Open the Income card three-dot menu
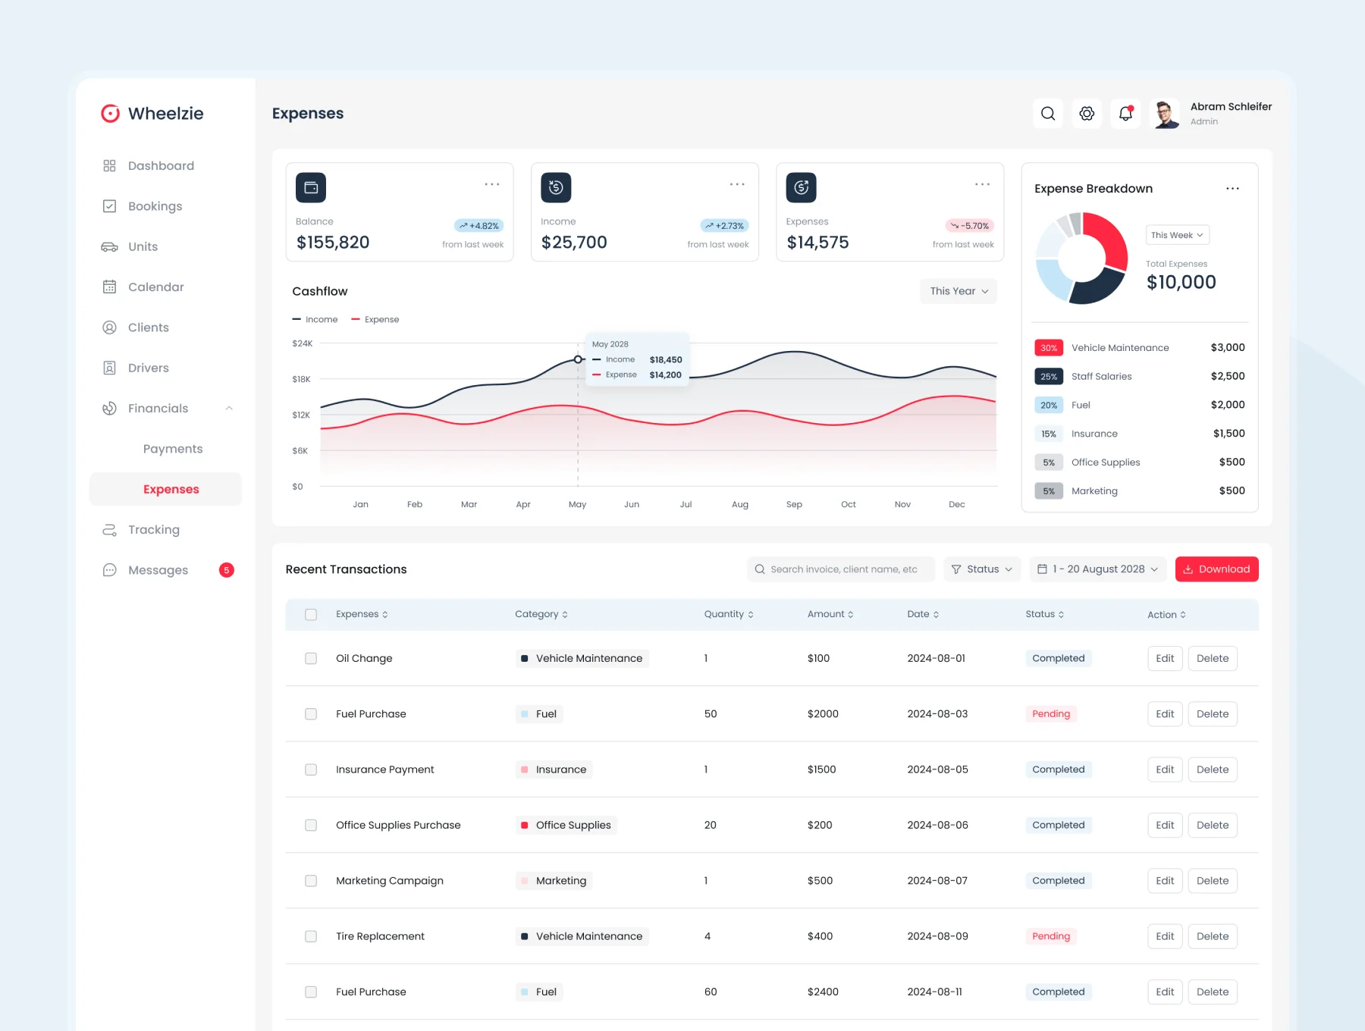The image size is (1365, 1031). [737, 184]
